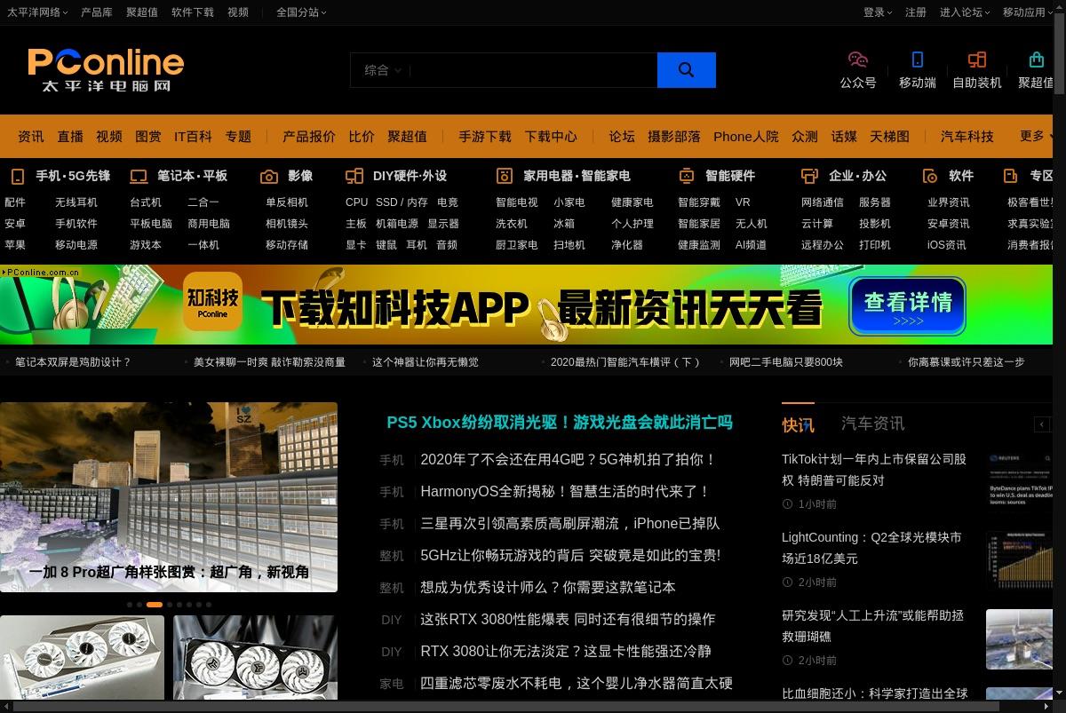Click the icon beside 专区 category
Screen dimensions: 1066x713
[1011, 176]
